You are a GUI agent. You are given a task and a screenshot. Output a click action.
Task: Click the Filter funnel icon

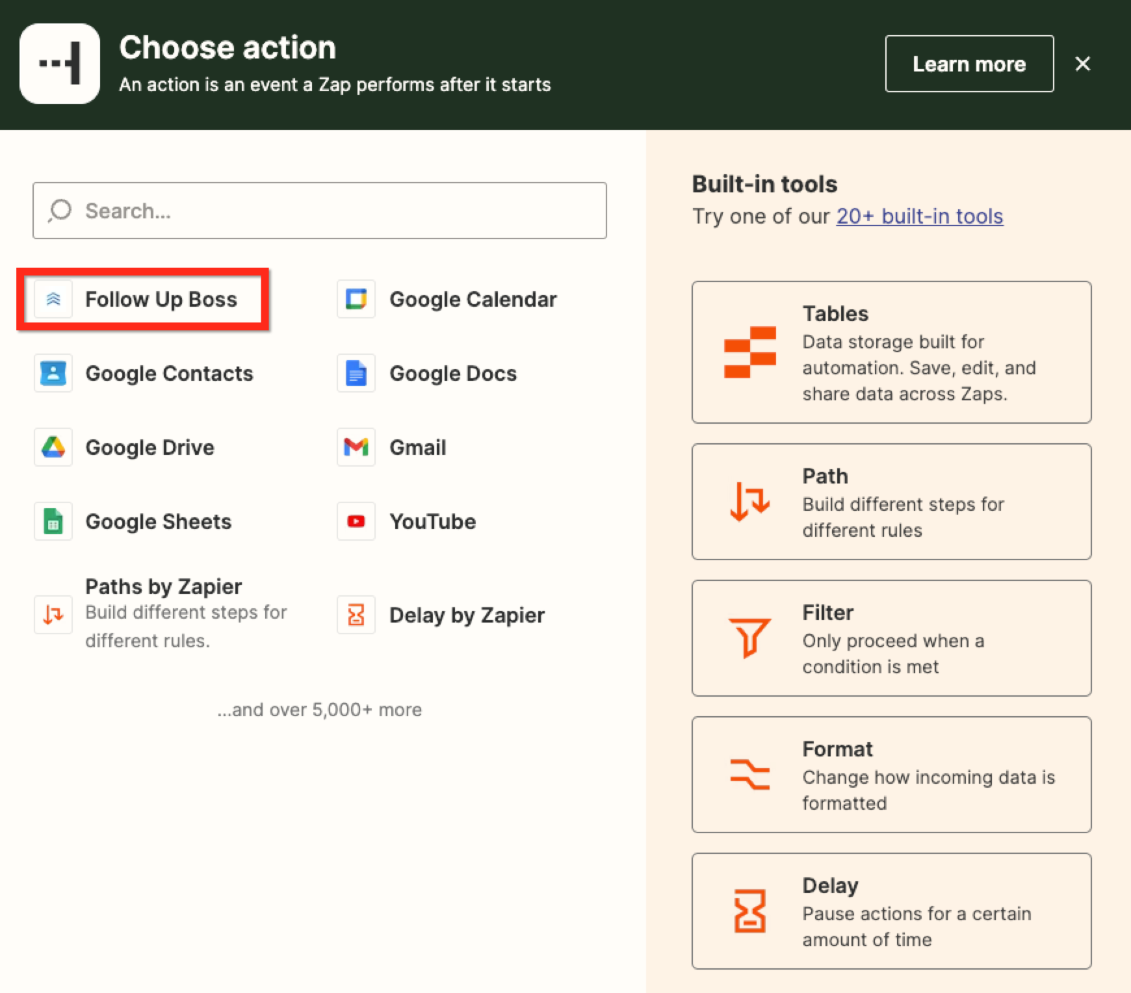pos(749,638)
